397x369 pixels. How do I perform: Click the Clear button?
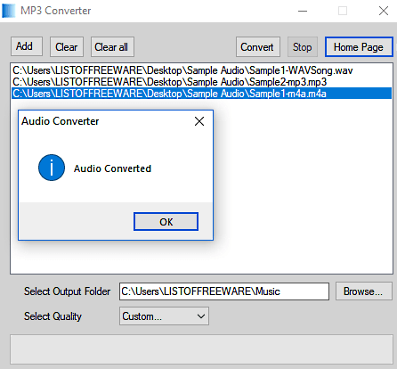(67, 47)
